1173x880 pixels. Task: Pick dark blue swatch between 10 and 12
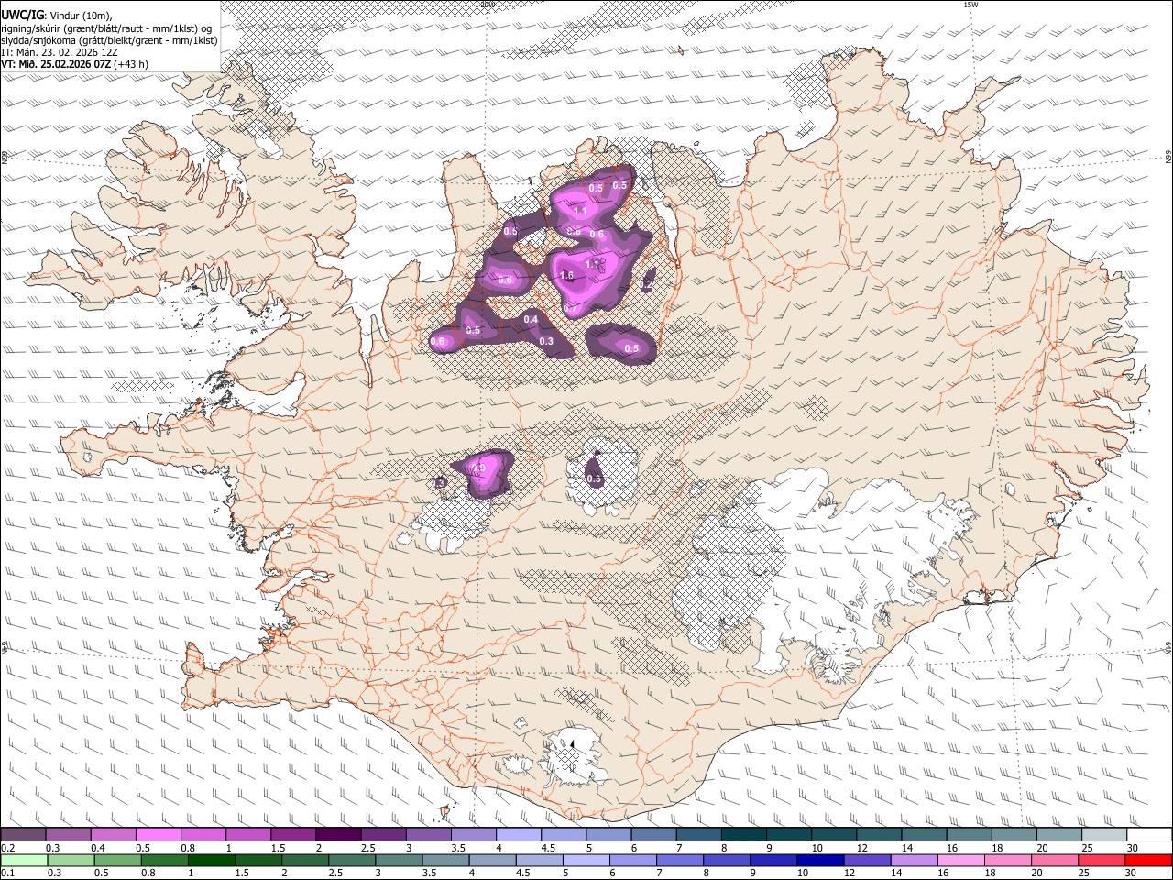click(818, 861)
